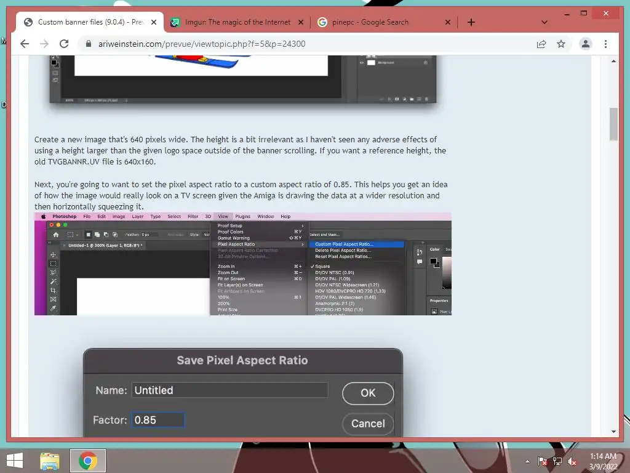The width and height of the screenshot is (630, 473).
Task: Share this page using the share icon
Action: point(541,44)
